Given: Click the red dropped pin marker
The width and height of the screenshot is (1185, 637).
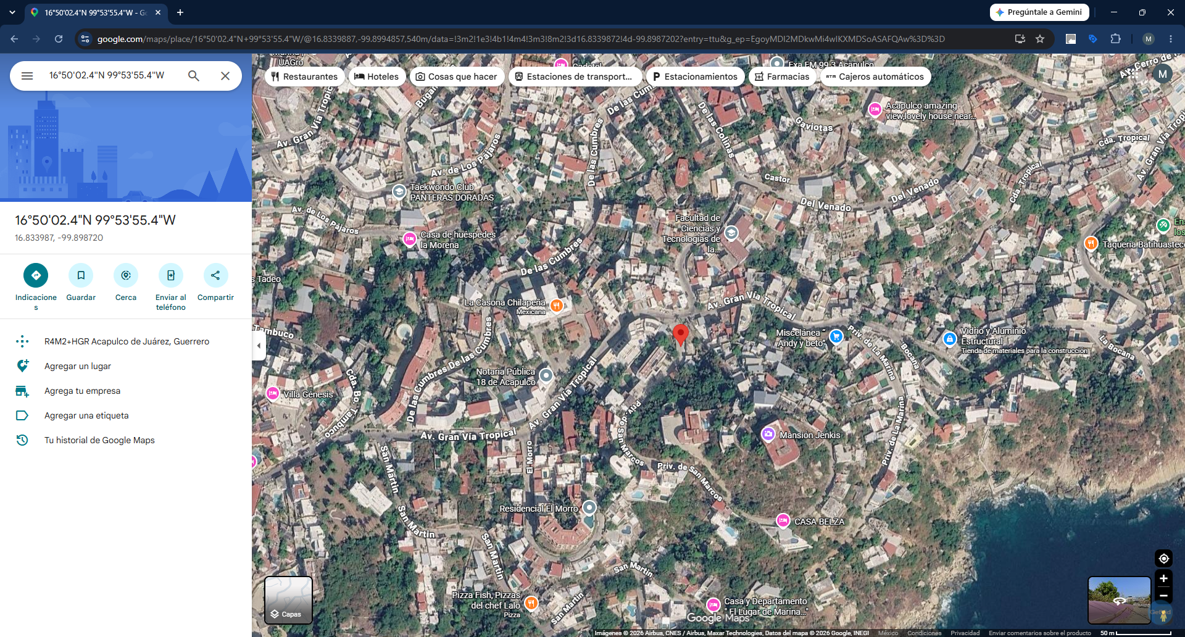Looking at the screenshot, I should (x=680, y=335).
